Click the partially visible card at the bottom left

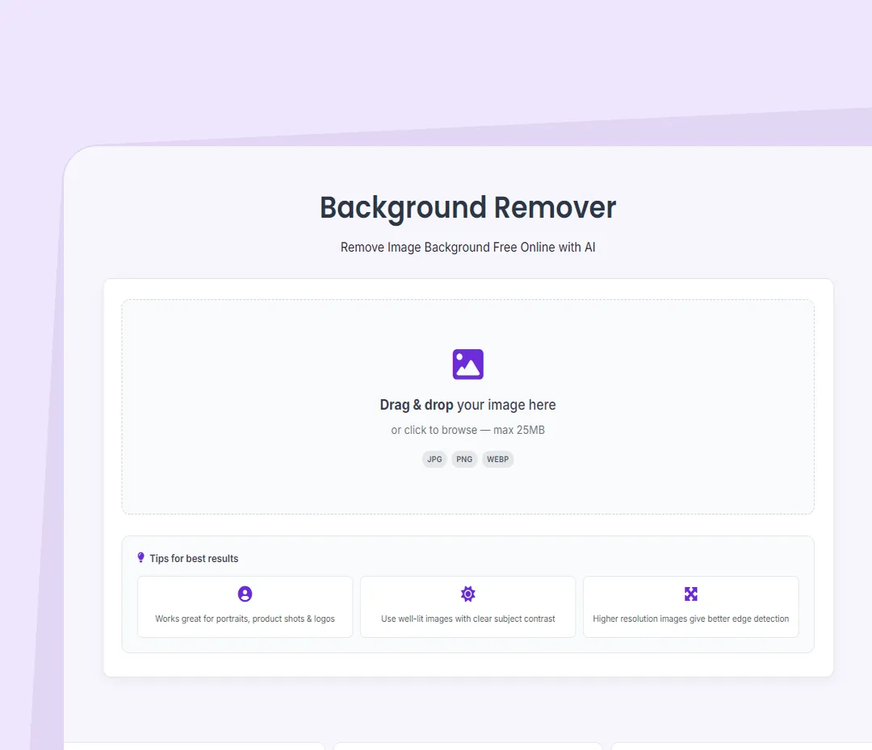pos(194,747)
